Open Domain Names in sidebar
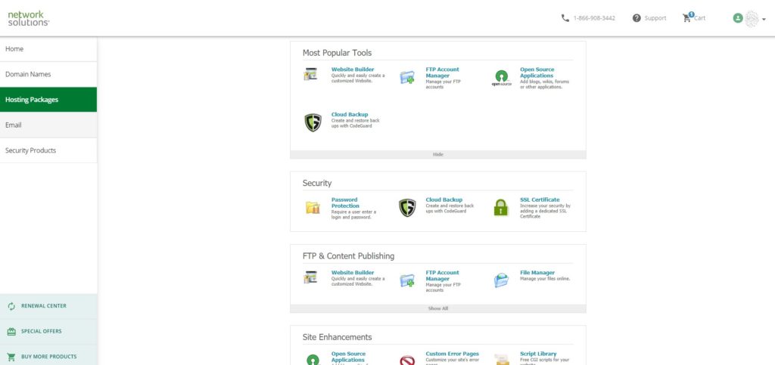Viewport: 775px width, 365px height. coord(48,74)
